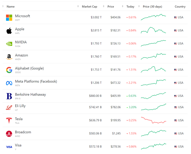Open the Visa company link
The width and height of the screenshot is (191, 154).
[x=18, y=145]
